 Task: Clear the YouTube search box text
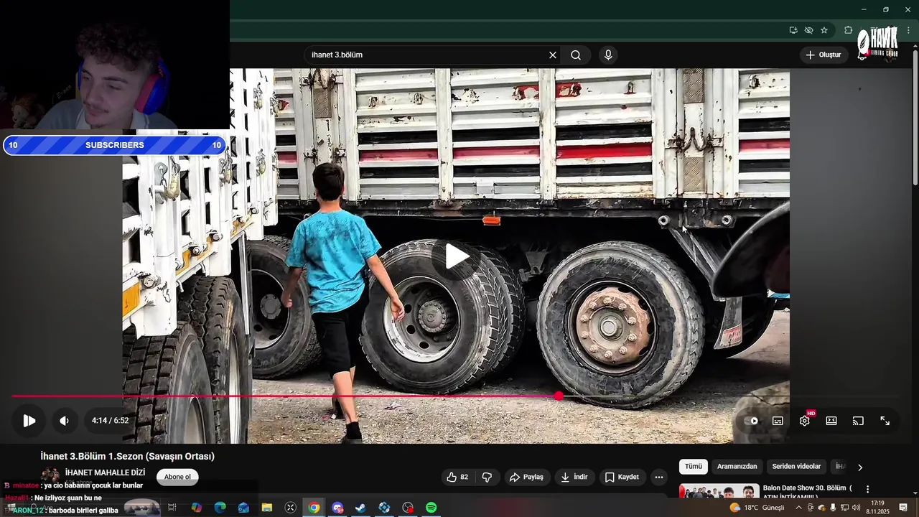pos(553,55)
